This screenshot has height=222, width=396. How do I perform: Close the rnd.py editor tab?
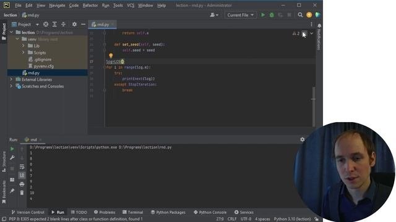[x=113, y=25]
